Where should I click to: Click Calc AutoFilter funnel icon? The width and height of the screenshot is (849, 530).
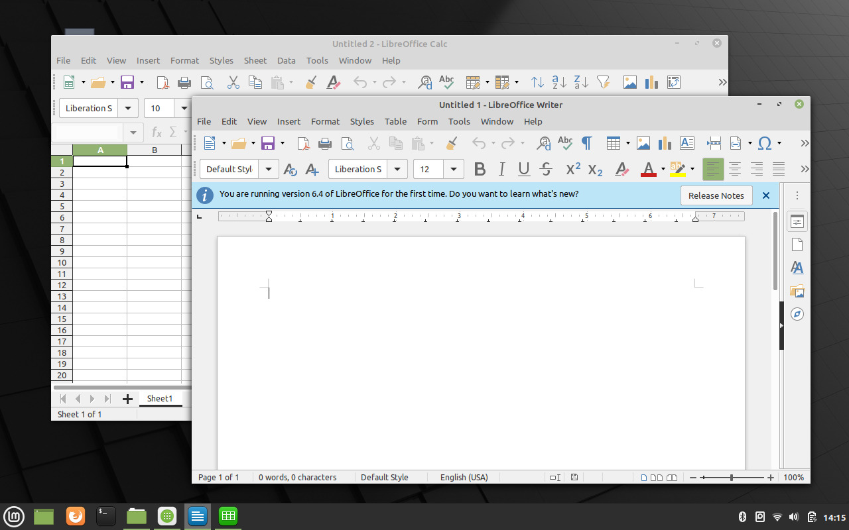pyautogui.click(x=603, y=82)
